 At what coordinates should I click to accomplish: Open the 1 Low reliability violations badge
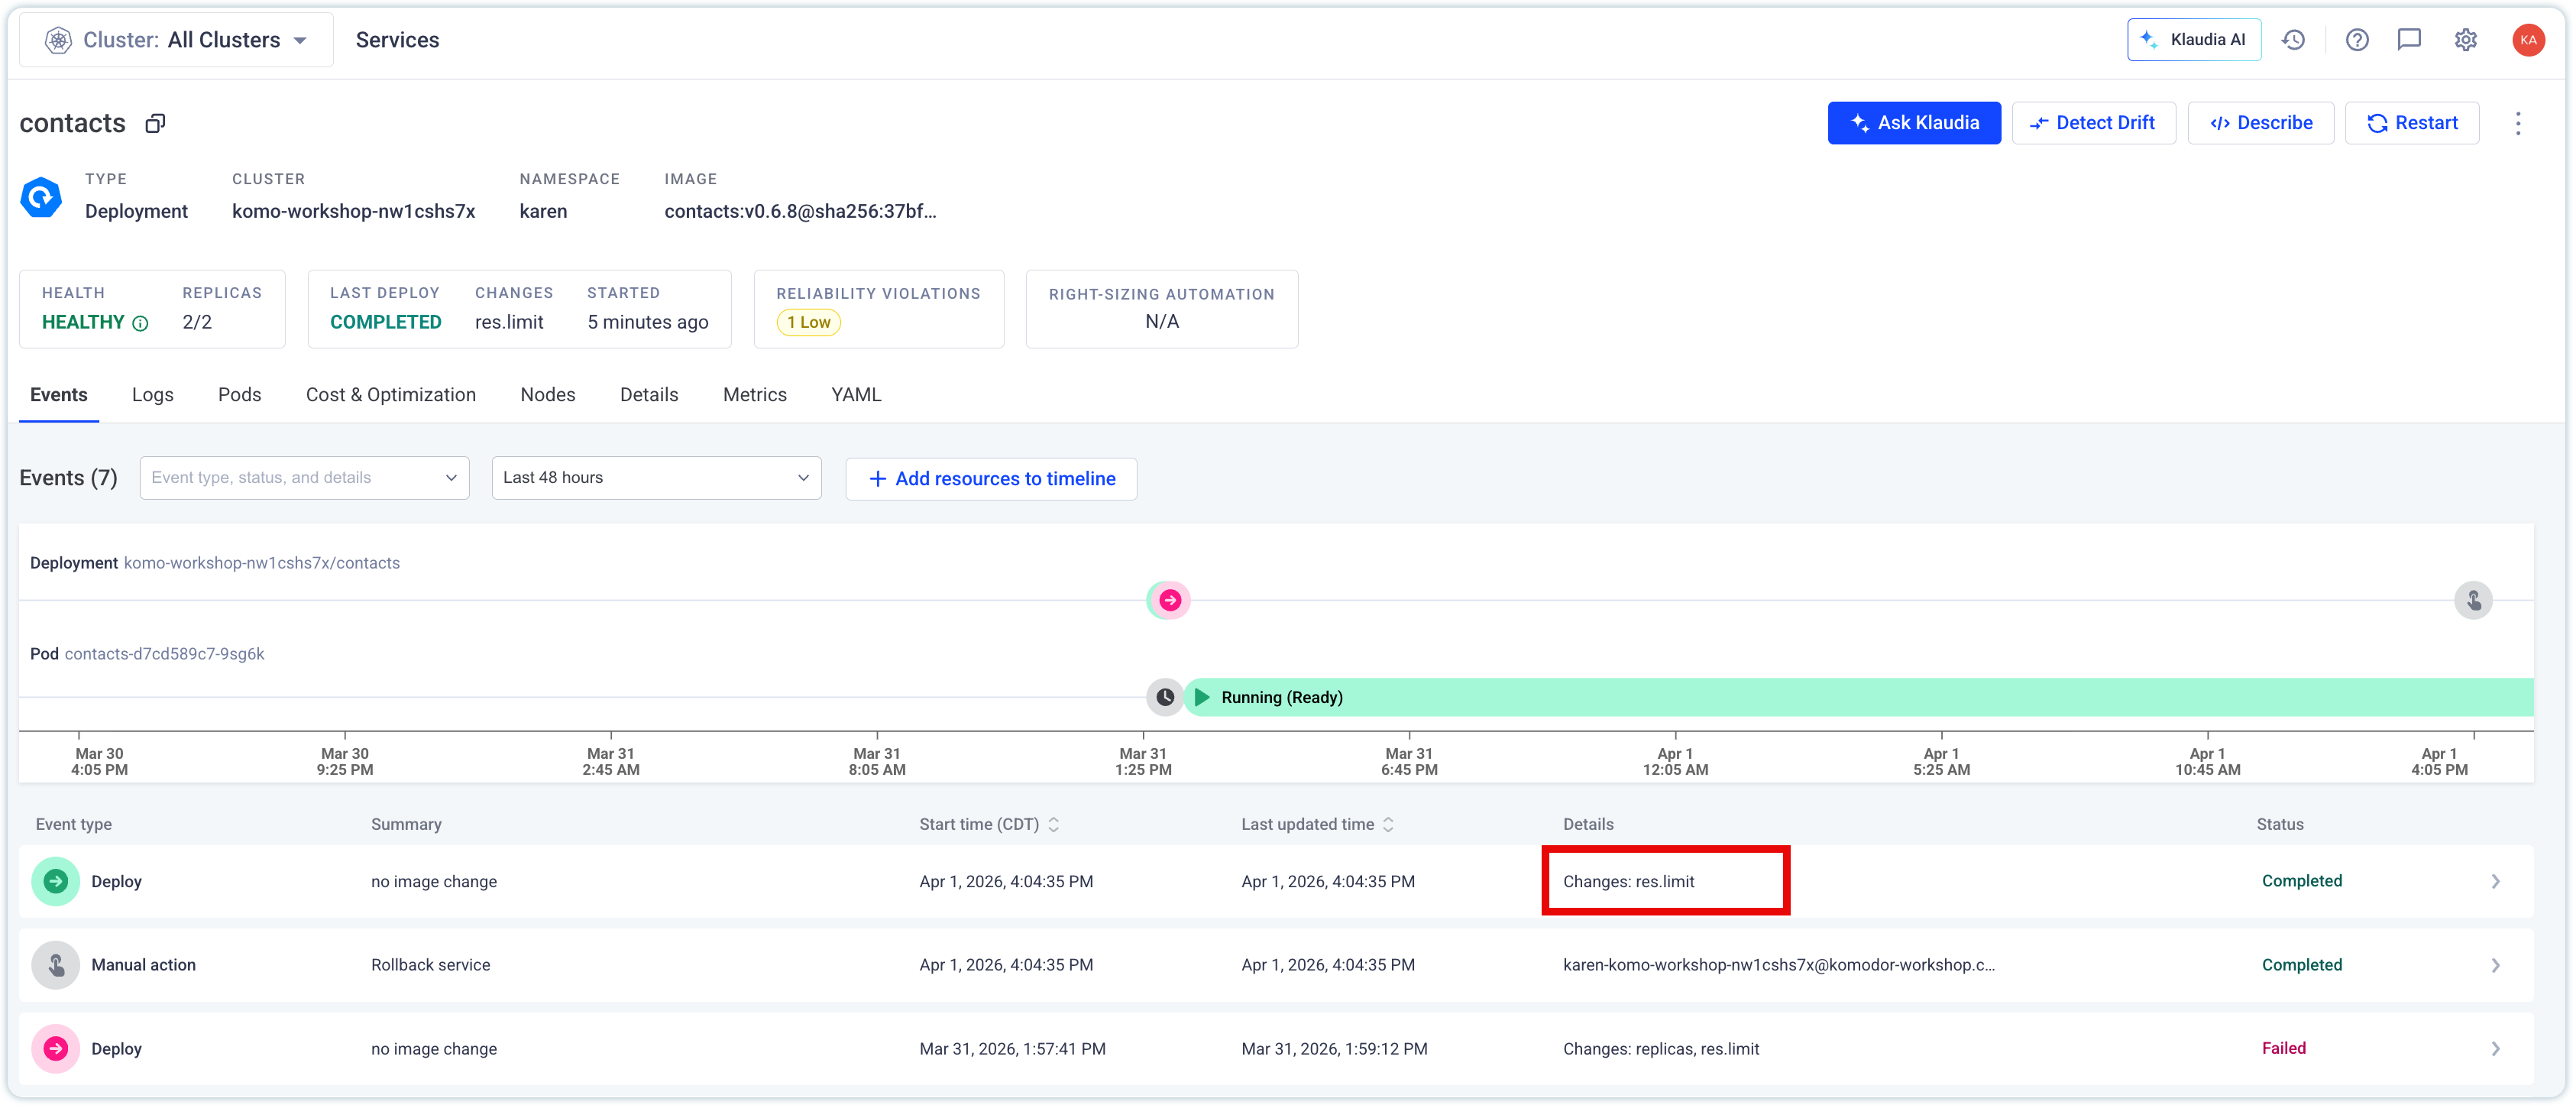click(x=808, y=322)
